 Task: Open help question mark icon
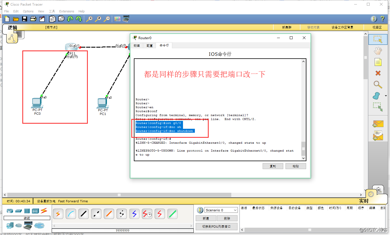[x=383, y=19]
